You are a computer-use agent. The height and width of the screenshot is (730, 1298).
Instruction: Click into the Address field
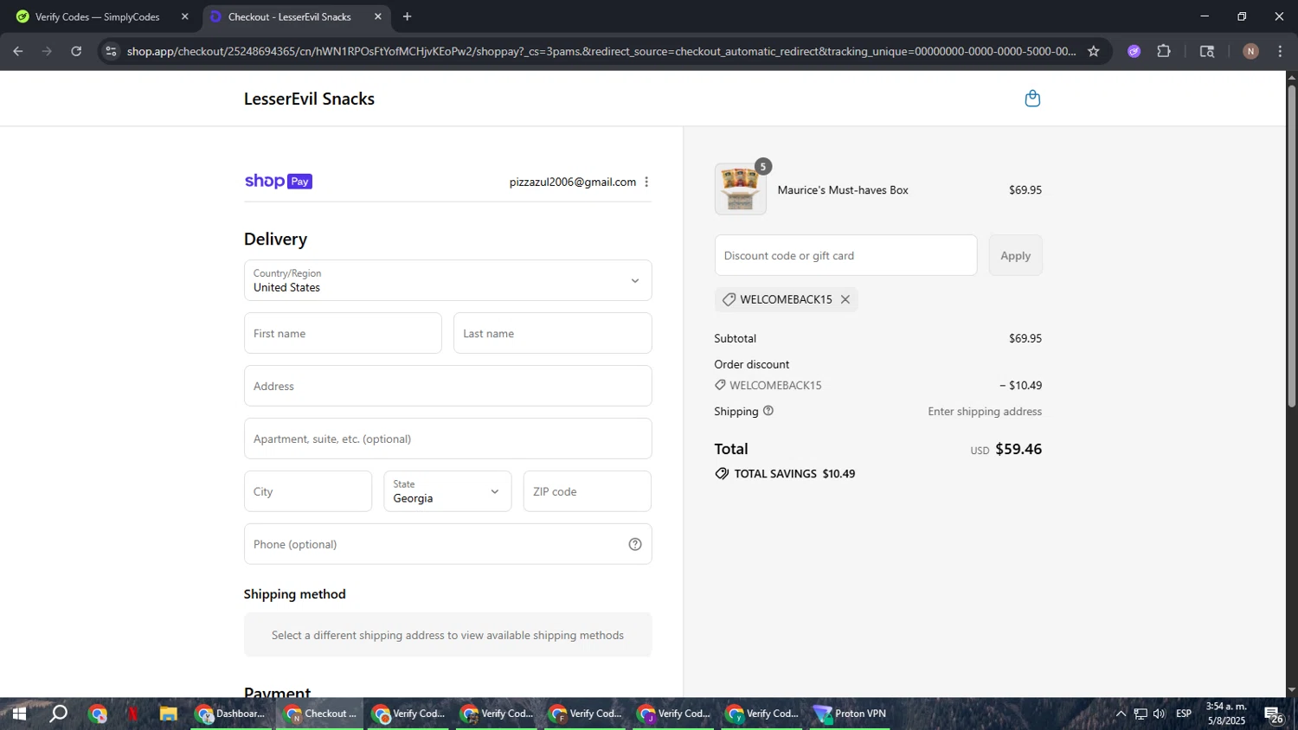[447, 386]
